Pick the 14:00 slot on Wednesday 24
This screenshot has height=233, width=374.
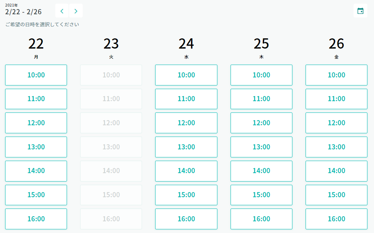coord(186,171)
